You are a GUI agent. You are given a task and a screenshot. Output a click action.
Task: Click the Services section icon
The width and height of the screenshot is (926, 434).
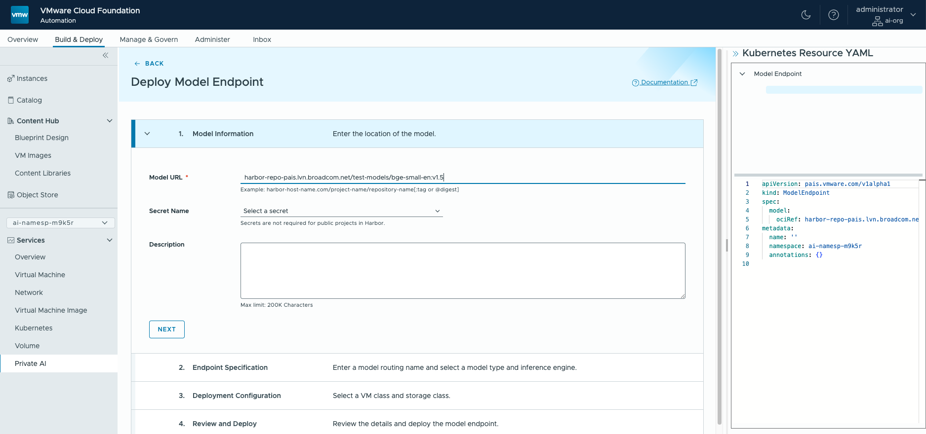(x=11, y=240)
